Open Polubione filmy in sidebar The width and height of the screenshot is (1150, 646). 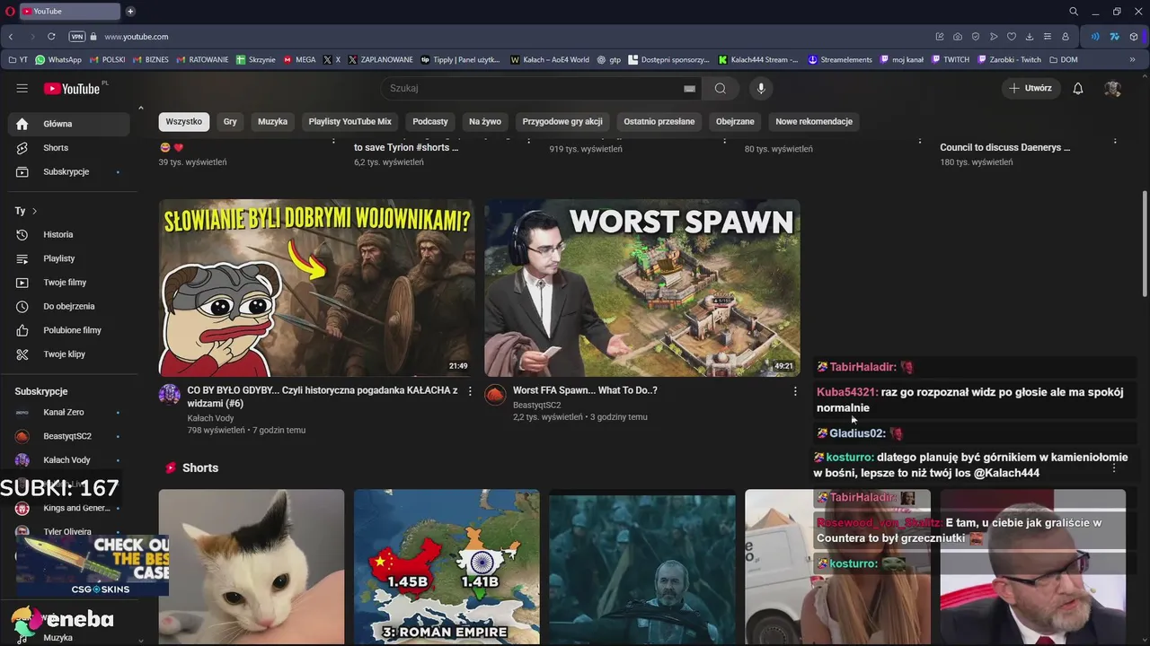click(x=68, y=330)
